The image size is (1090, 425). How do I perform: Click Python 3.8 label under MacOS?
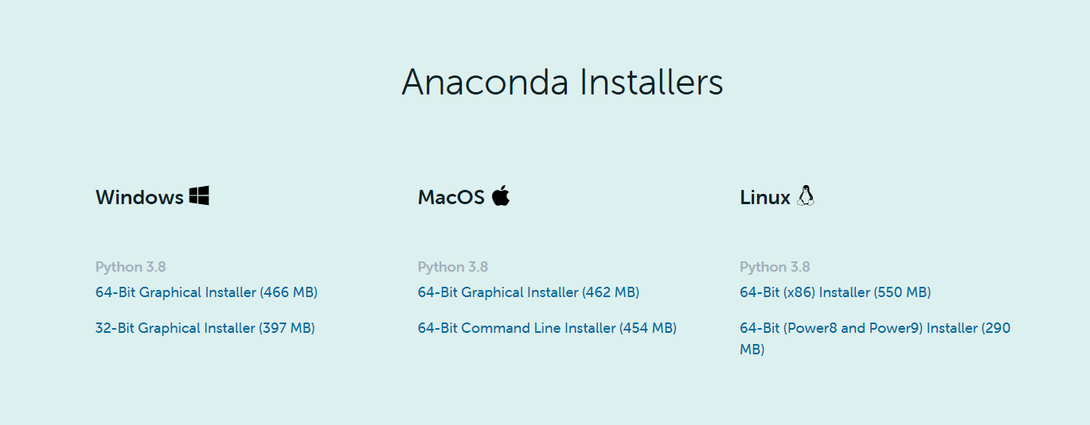[453, 267]
